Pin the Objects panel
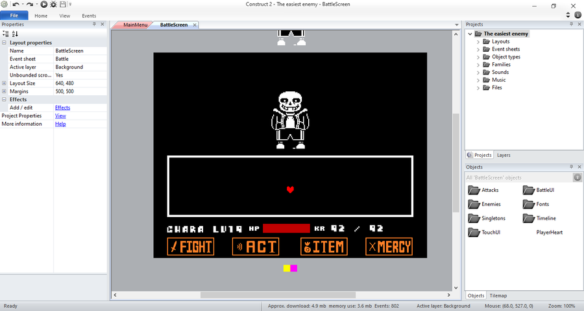Viewport: 584px width, 311px height. [x=571, y=167]
